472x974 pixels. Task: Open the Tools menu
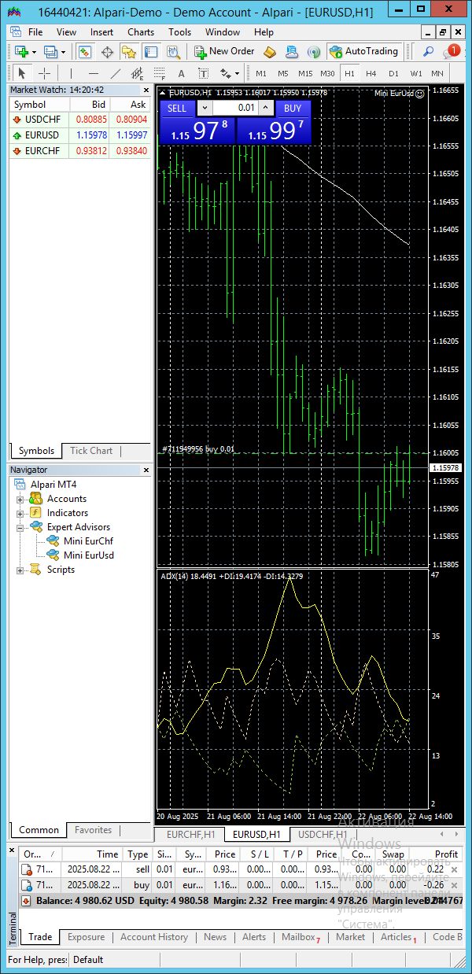click(179, 32)
